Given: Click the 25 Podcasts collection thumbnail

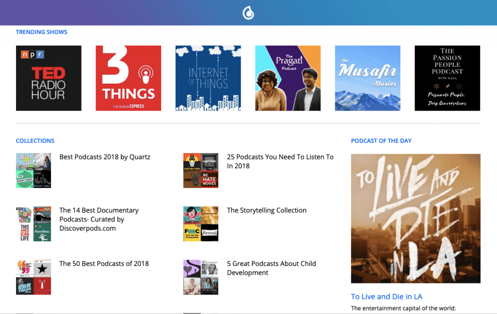Looking at the screenshot, I should [x=200, y=171].
